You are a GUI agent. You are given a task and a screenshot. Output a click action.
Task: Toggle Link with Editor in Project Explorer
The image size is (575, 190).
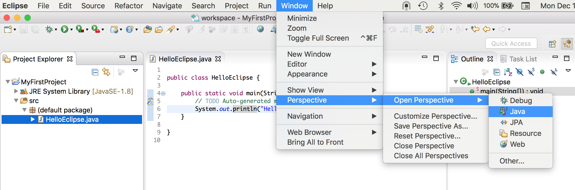pos(106,72)
